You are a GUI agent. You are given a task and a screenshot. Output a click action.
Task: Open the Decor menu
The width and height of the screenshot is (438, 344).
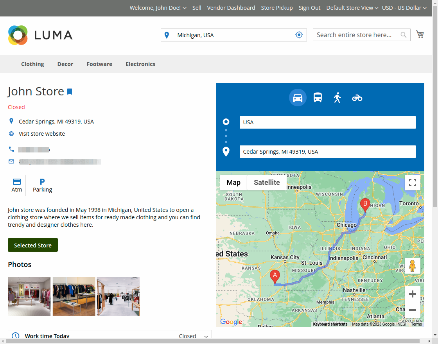pyautogui.click(x=65, y=64)
